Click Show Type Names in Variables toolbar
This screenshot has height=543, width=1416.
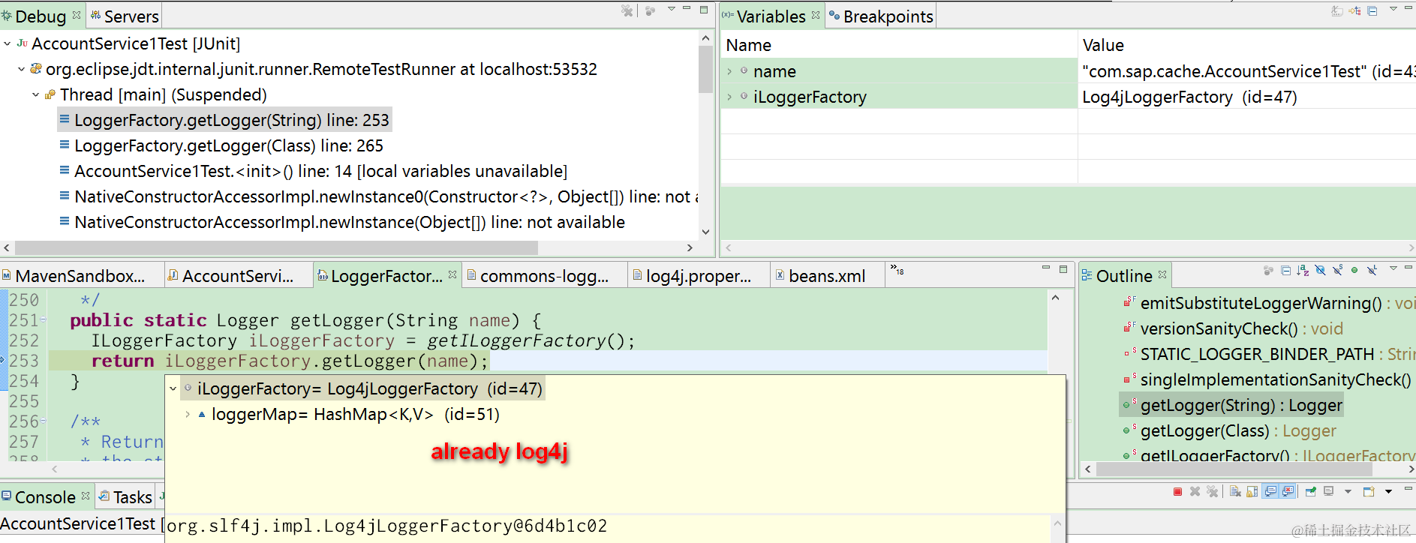point(1337,10)
